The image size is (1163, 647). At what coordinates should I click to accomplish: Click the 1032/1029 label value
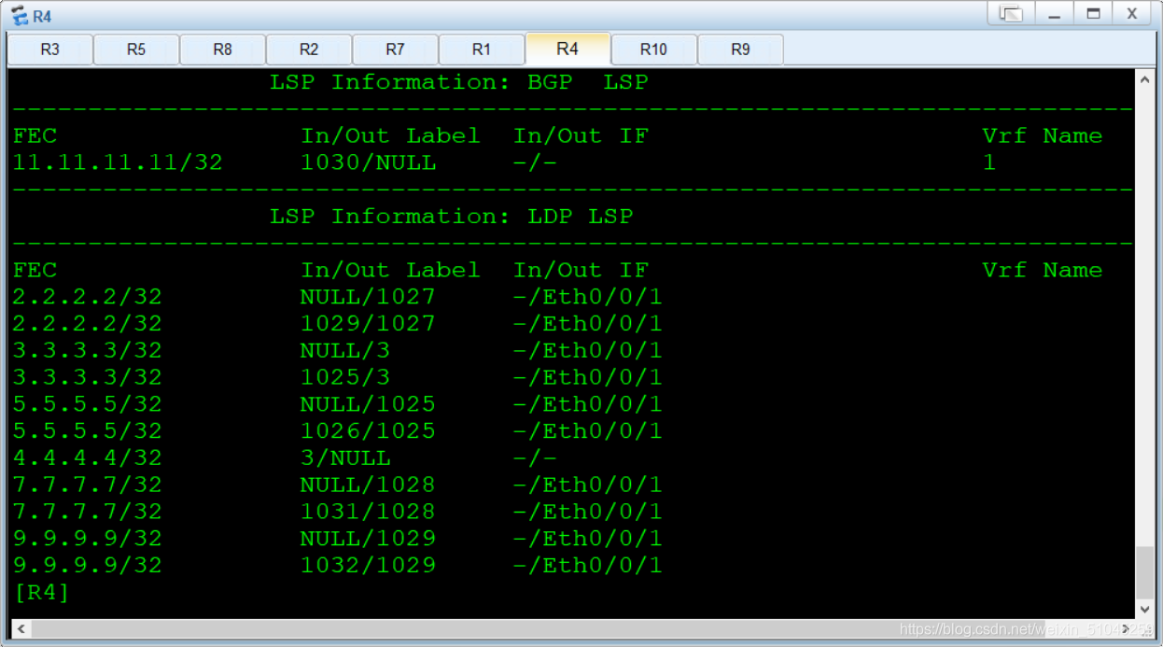[368, 566]
